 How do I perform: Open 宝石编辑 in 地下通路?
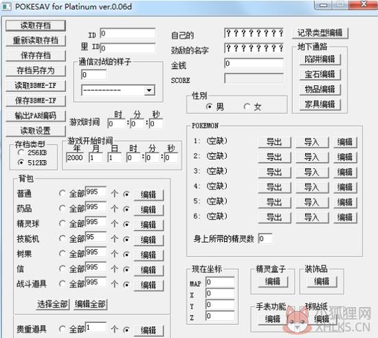pos(320,74)
